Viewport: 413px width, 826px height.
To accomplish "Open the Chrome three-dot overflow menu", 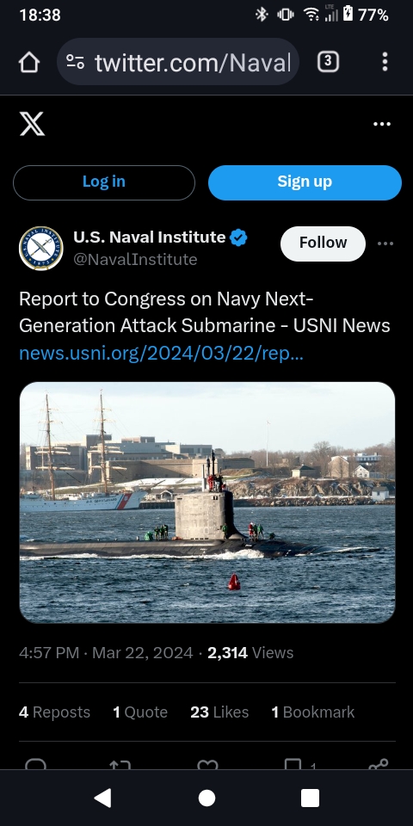I will 385,62.
